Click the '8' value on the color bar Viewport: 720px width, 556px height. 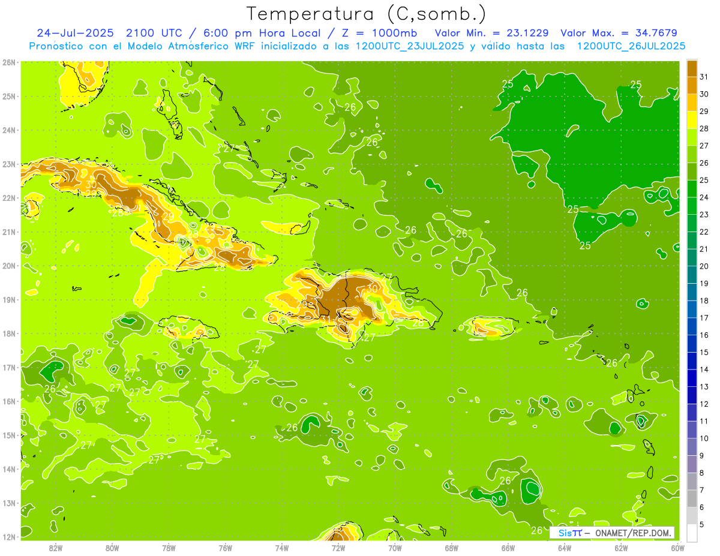point(703,473)
